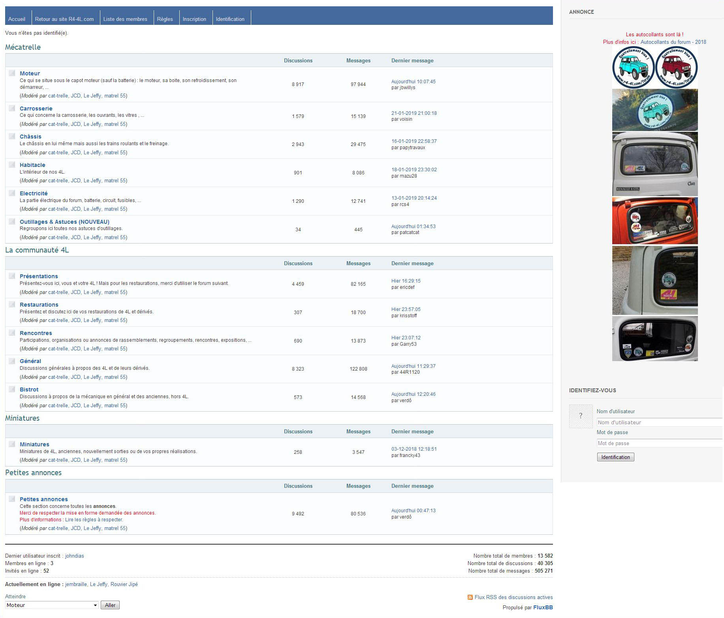Open the Bistrot forum link
The height and width of the screenshot is (618, 724).
pyautogui.click(x=29, y=390)
